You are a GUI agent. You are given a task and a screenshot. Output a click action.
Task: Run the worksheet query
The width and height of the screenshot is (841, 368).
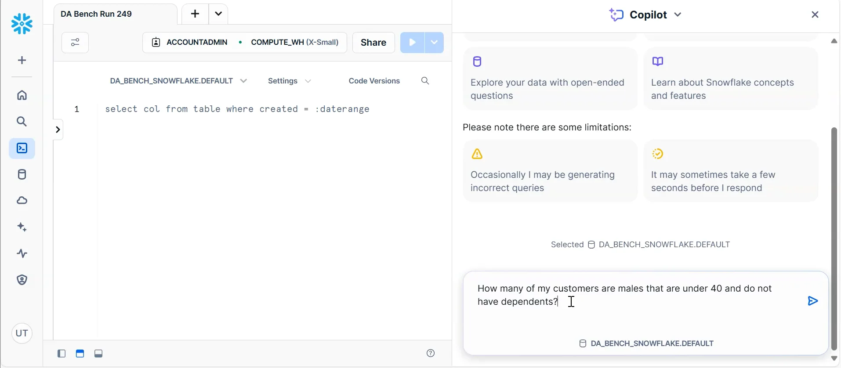pos(412,43)
